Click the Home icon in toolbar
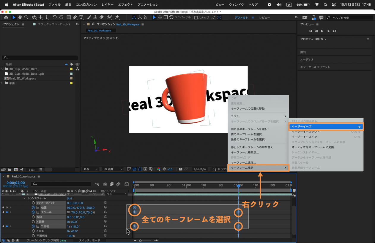The height and width of the screenshot is (243, 375). (x=6, y=17)
